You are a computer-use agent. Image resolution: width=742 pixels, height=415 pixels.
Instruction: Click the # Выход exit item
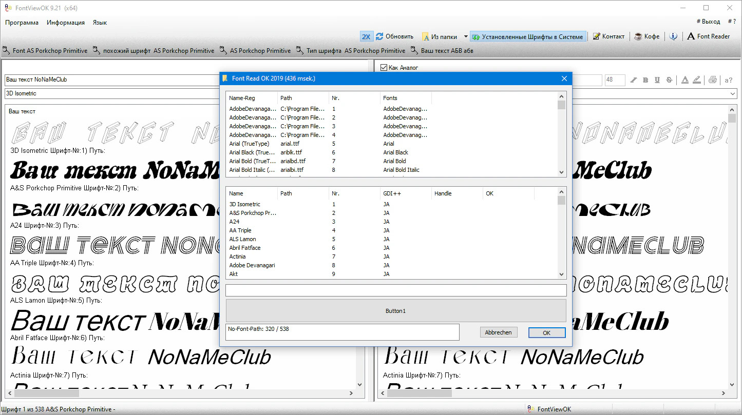click(x=709, y=22)
